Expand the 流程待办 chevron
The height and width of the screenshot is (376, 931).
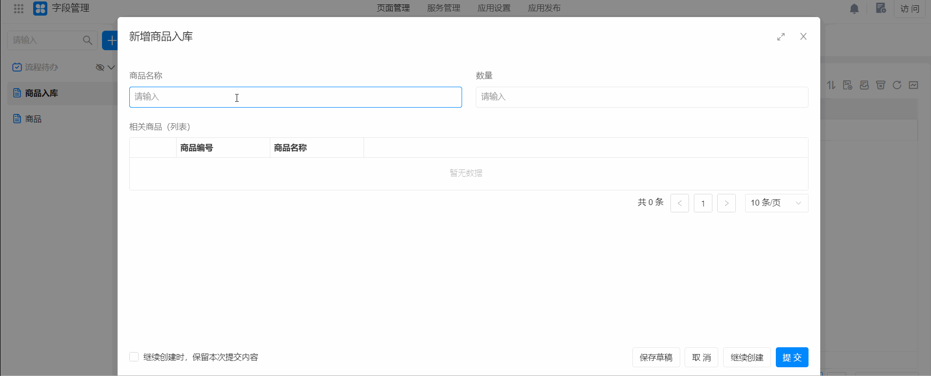[x=111, y=67]
